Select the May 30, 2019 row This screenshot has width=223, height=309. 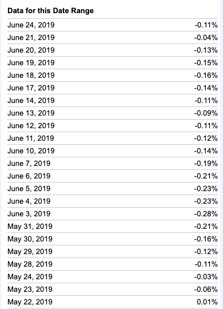pos(113,239)
